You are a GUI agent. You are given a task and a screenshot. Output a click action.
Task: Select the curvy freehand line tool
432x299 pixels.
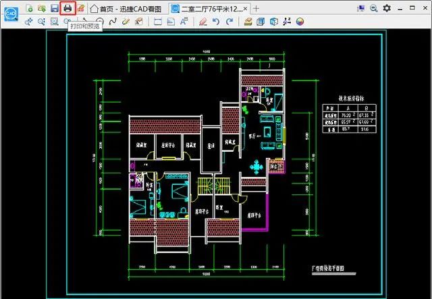(113, 22)
